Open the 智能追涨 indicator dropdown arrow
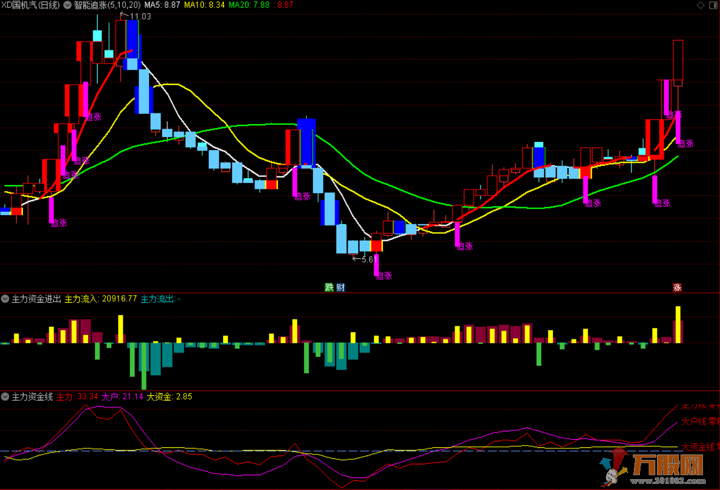 tap(67, 5)
